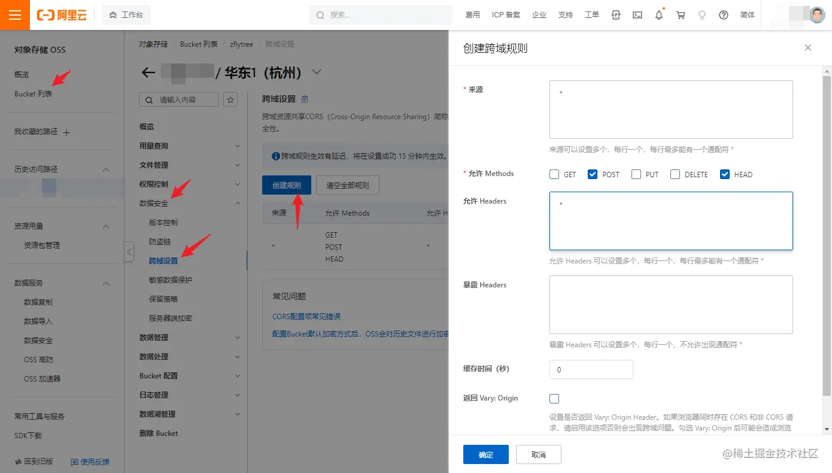
Task: Toggle 返回 Vary: Origin checkbox
Action: click(554, 399)
